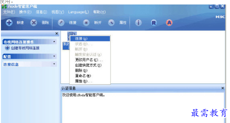Expand the 配置 section arrow

click(x=54, y=56)
